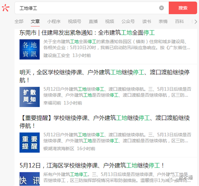Screen dimensions: 199x186
Task: Open the 百科 tab
Action: pyautogui.click(x=179, y=21)
